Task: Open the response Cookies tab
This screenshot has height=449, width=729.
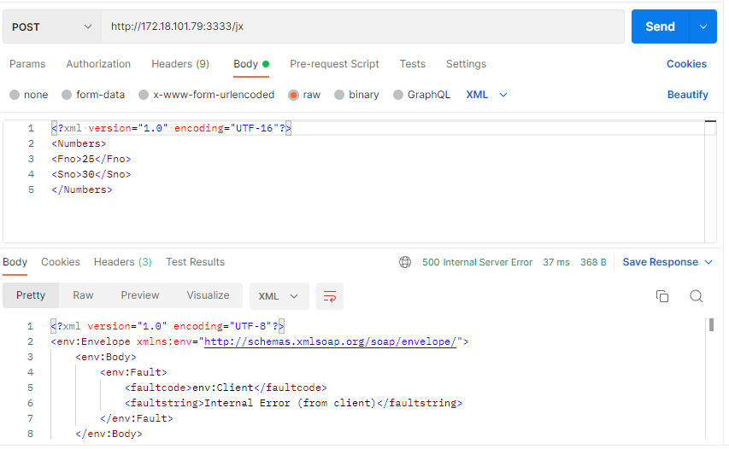Action: point(61,262)
